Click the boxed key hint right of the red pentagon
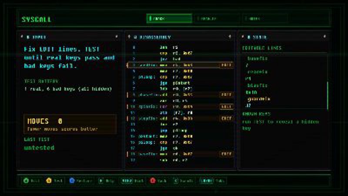 (176, 181)
